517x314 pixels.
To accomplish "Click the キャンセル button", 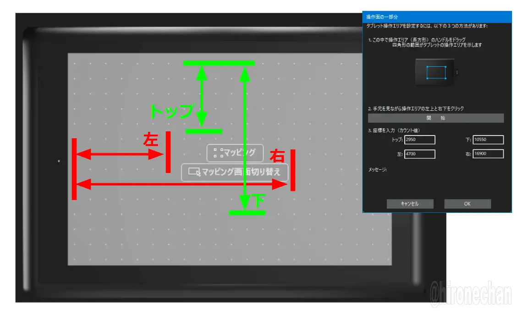I will 409,204.
